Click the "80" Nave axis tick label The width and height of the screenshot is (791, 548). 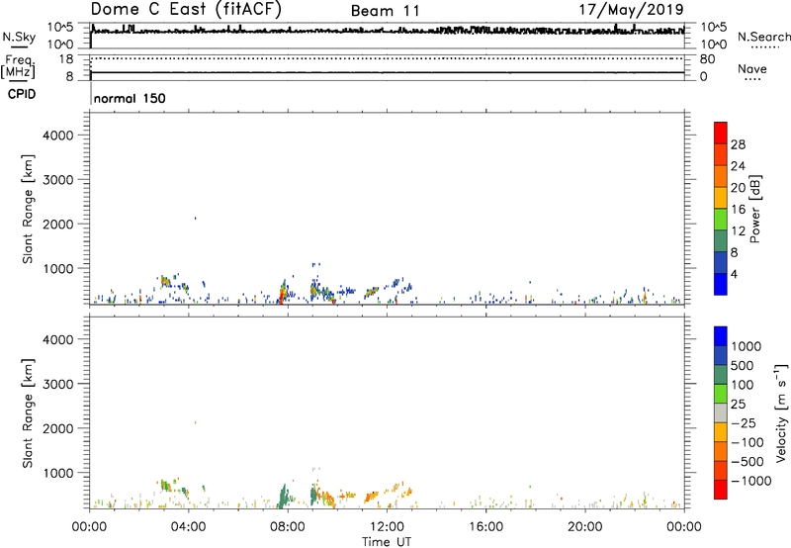707,59
